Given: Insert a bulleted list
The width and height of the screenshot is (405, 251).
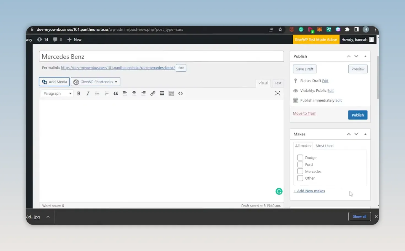Looking at the screenshot, I should click(x=97, y=94).
